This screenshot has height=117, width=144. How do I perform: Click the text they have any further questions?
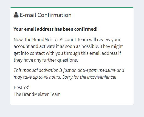click(x=46, y=60)
